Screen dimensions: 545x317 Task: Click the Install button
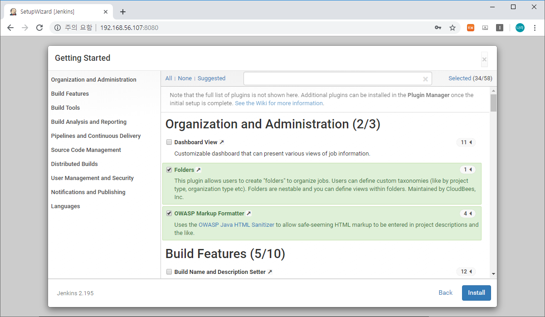pyautogui.click(x=476, y=293)
